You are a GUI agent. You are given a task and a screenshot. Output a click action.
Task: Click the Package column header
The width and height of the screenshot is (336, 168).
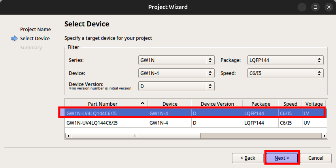(260, 104)
